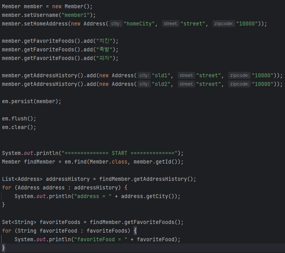
Task: Click the city: hint before "homeCity"
Action: (116, 24)
